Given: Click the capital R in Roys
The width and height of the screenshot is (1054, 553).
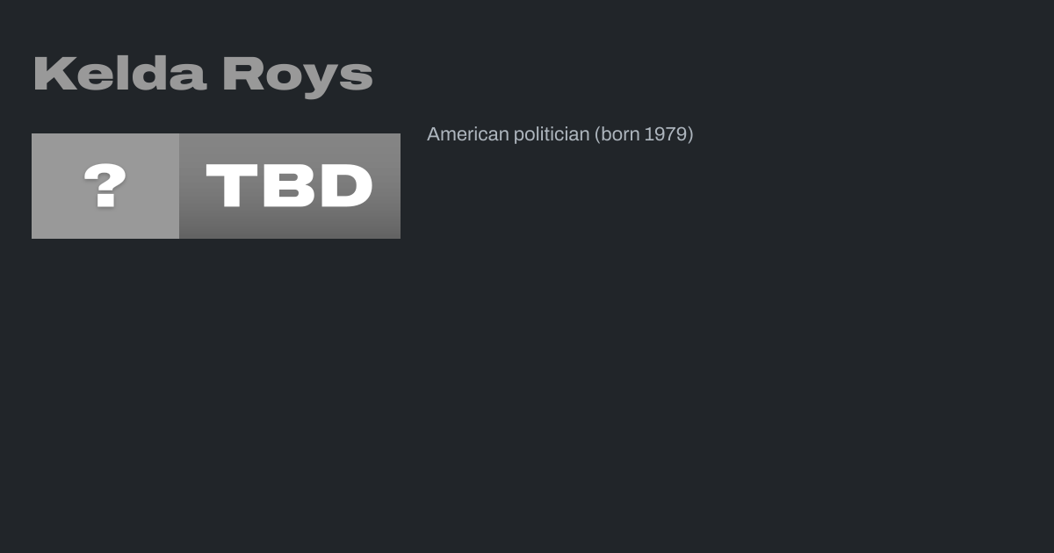Looking at the screenshot, I should 243,75.
